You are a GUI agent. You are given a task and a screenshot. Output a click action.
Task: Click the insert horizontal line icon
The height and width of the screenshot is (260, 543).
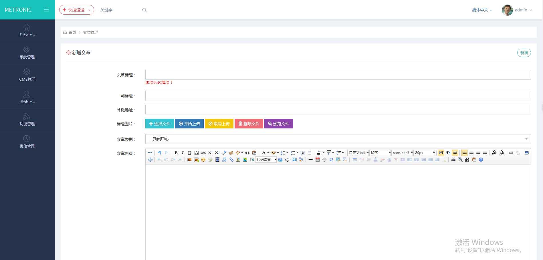coord(310,160)
